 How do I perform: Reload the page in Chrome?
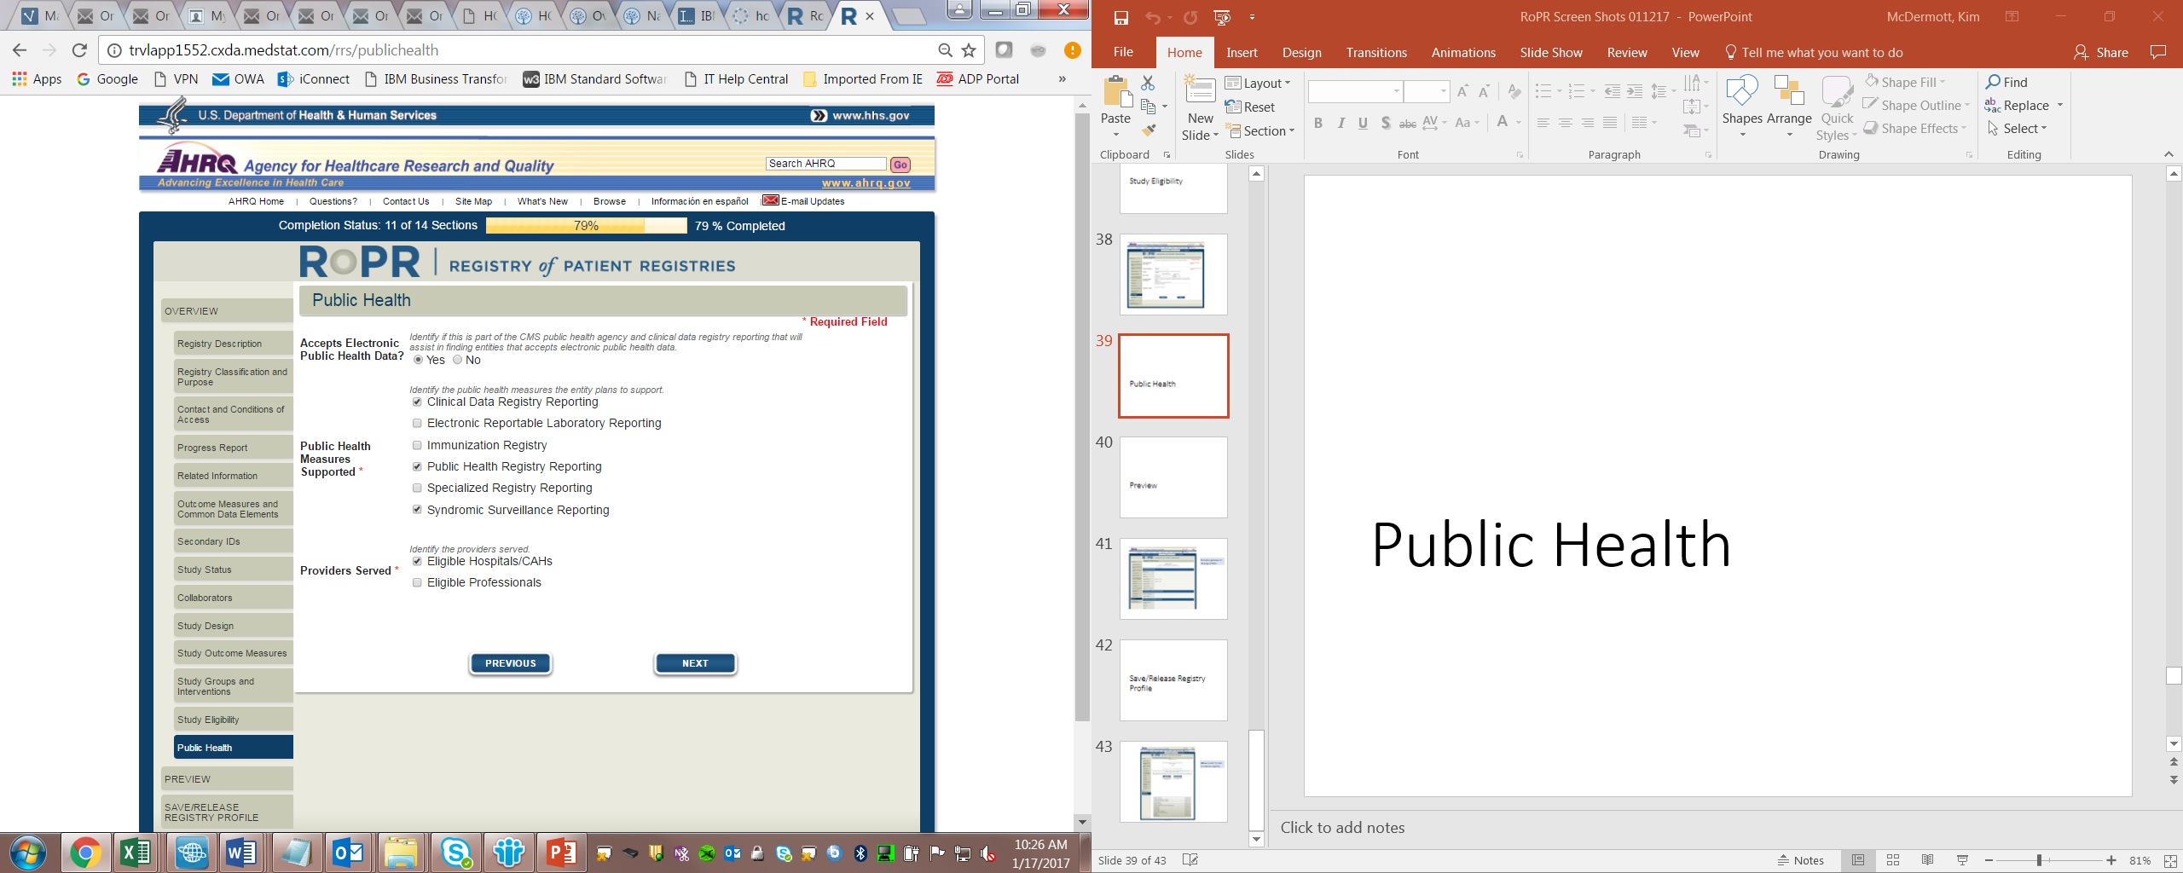coord(79,50)
